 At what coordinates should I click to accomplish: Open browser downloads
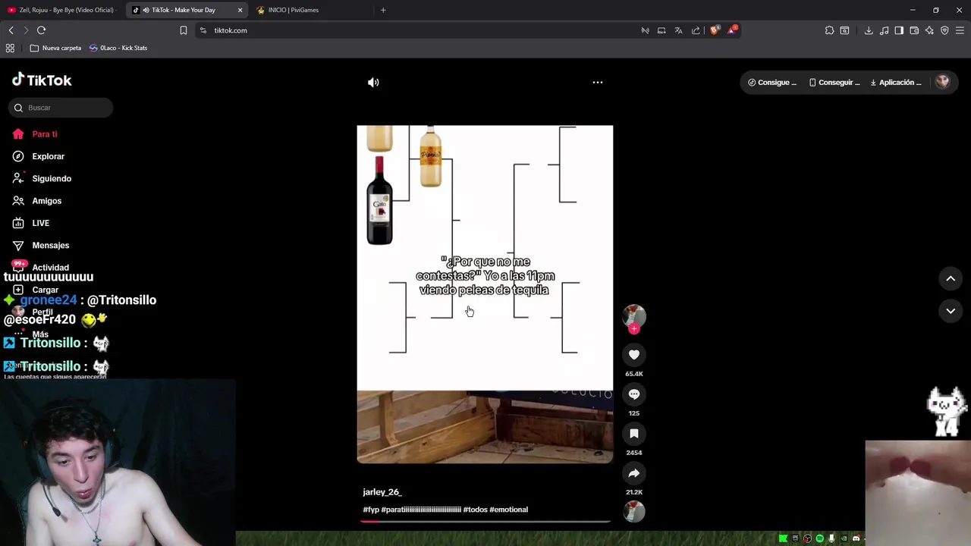[x=869, y=30]
